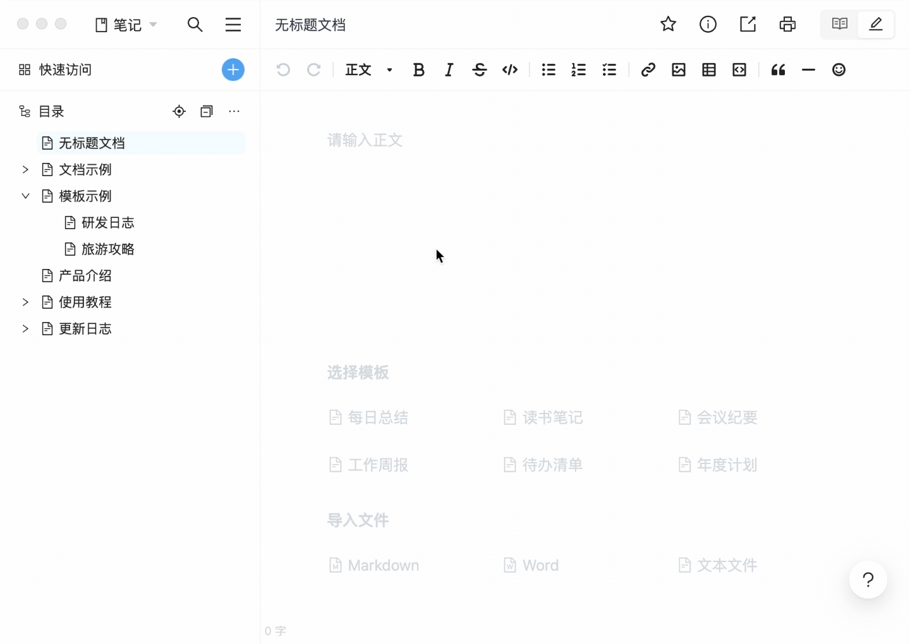The image size is (910, 644).
Task: Click the share/export icon
Action: pos(748,24)
